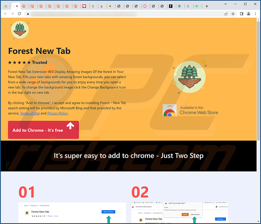Open the Privacy Policy link
This screenshot has width=261, height=224.
coord(57,113)
